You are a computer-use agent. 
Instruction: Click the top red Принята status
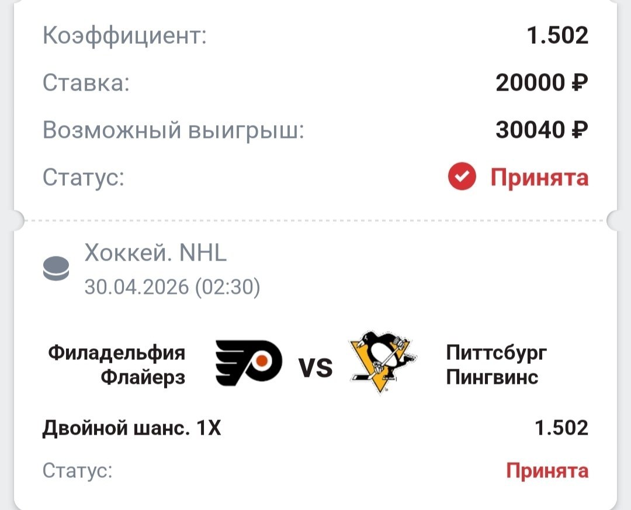point(539,177)
